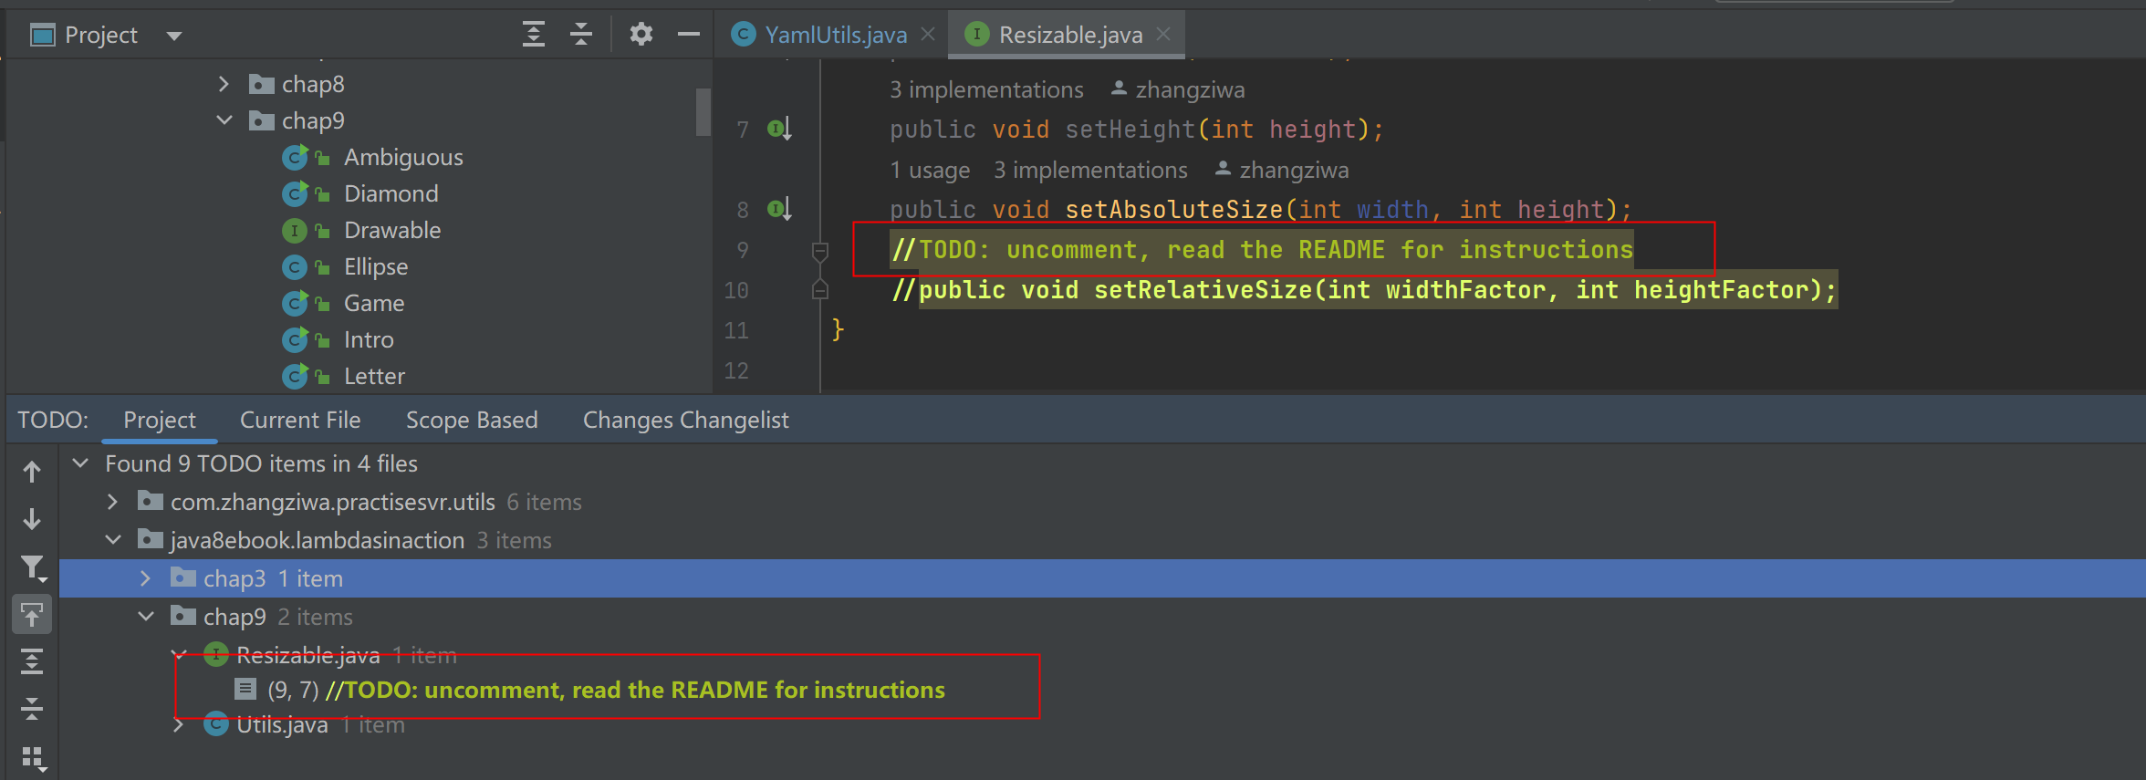Click Next TODO down arrow icon
This screenshot has height=780, width=2146.
[x=32, y=519]
